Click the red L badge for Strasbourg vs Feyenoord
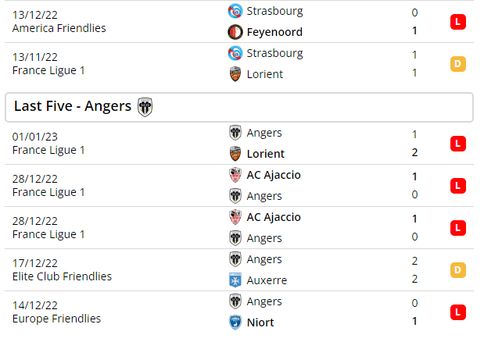Screen dimensions: 484x342 coord(457,22)
